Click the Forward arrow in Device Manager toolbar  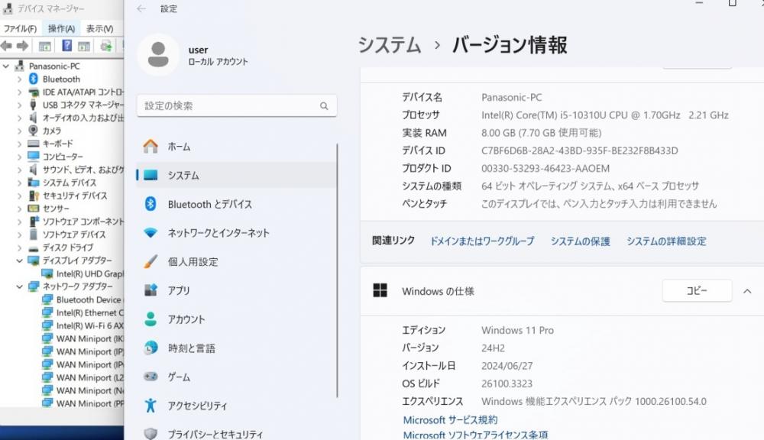click(22, 46)
